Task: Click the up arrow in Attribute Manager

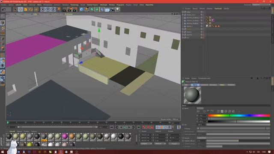Action: [257, 78]
